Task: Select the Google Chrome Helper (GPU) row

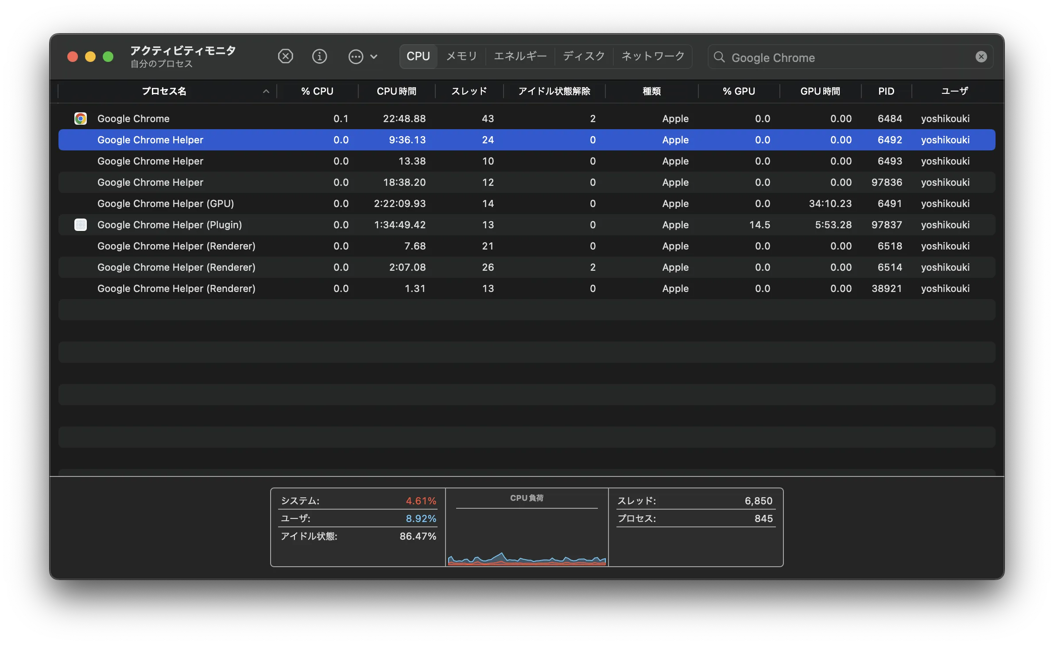Action: pyautogui.click(x=527, y=203)
